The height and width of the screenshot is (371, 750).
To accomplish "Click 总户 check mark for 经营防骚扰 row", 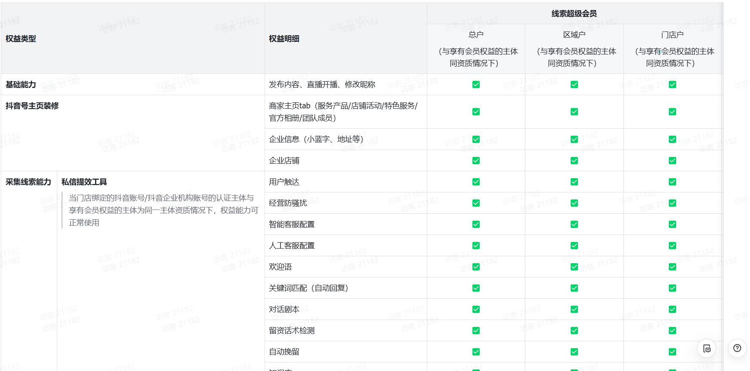I will (476, 203).
